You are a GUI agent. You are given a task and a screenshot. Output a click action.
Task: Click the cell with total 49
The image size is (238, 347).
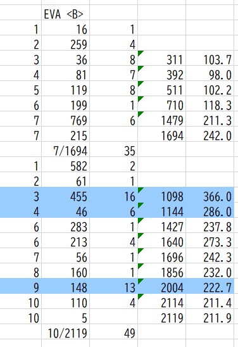[x=114, y=331]
